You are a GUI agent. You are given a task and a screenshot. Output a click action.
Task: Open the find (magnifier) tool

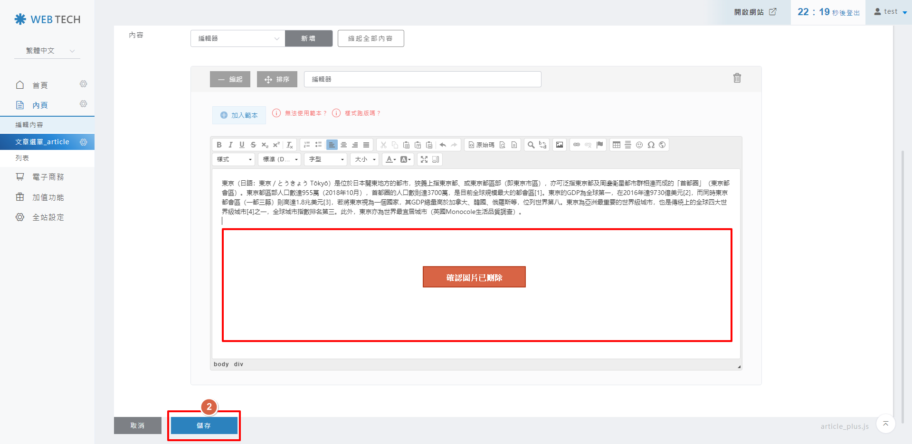tap(531, 145)
